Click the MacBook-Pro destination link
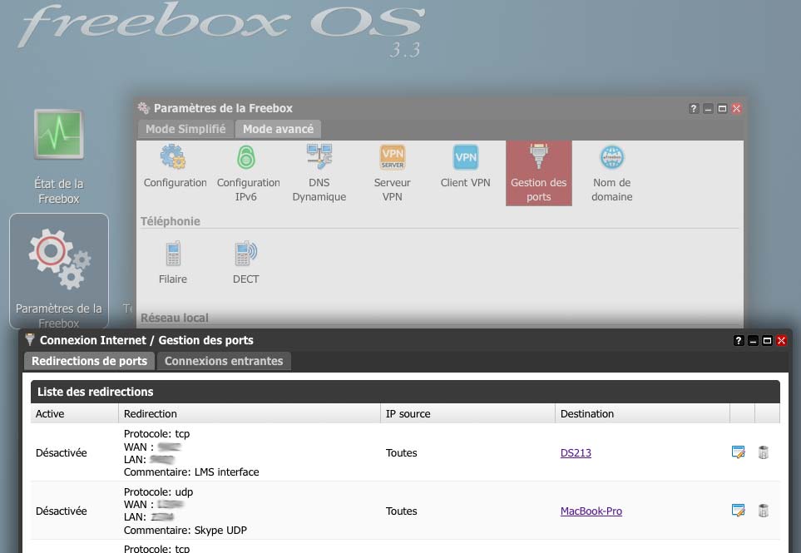This screenshot has width=801, height=553. pos(591,511)
